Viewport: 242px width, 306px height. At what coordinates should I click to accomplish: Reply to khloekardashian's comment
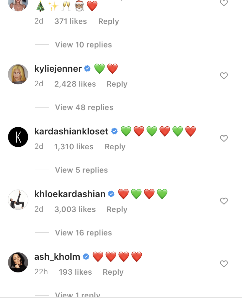click(x=117, y=209)
